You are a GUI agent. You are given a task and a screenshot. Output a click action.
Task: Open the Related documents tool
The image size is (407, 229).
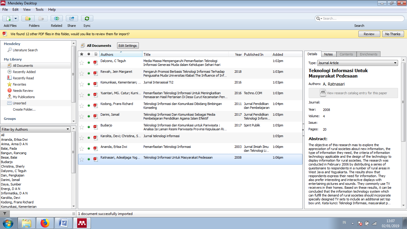point(57,18)
